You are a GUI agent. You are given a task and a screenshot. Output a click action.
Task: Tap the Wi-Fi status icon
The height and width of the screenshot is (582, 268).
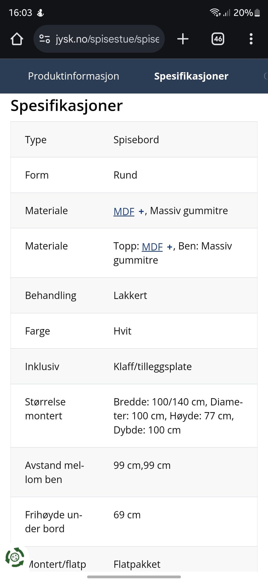pyautogui.click(x=214, y=12)
